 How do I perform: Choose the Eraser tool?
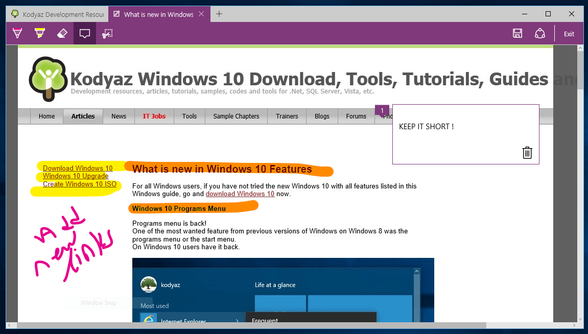(62, 33)
